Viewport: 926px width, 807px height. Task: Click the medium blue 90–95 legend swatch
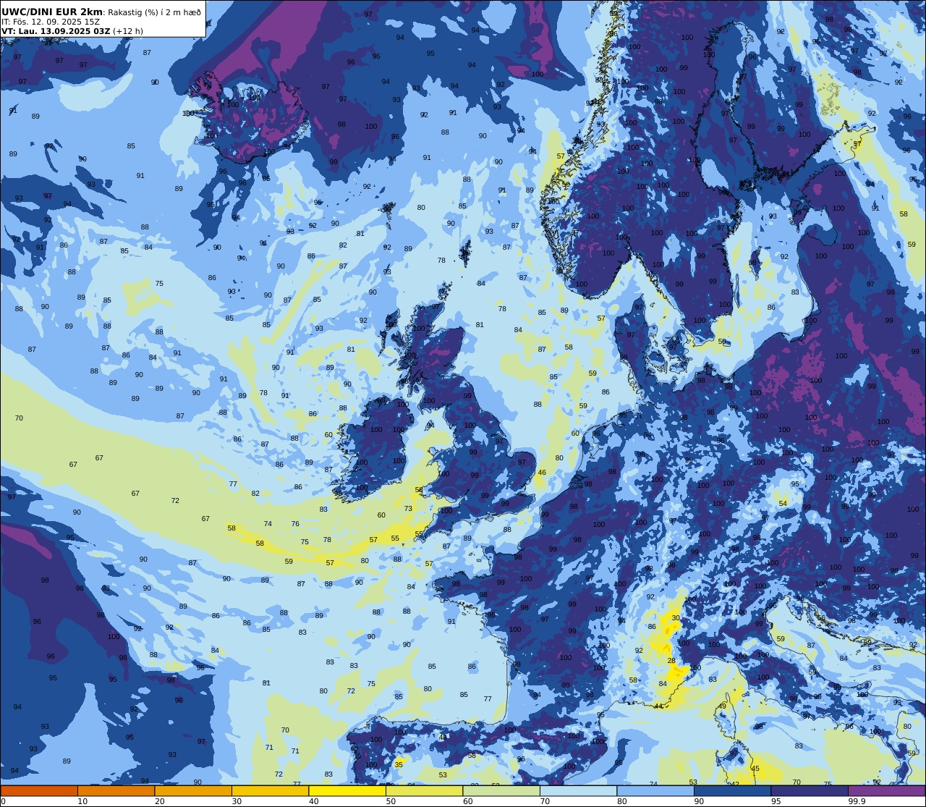coord(732,790)
